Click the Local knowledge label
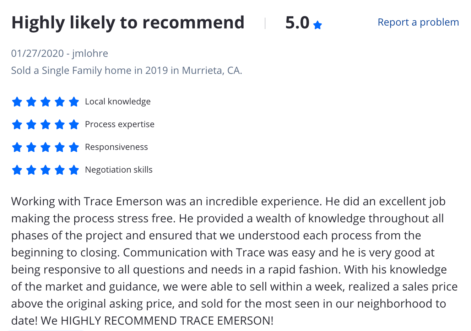The height and width of the screenshot is (331, 471). click(118, 102)
